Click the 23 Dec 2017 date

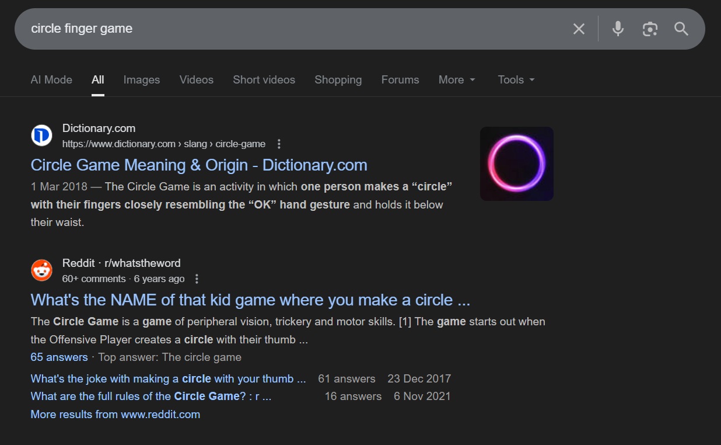[419, 379]
